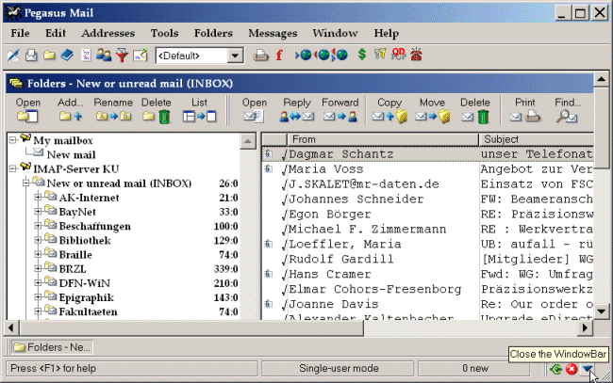Viewport: 613px width, 383px height.
Task: Open address books with the blue book icon
Action: (x=67, y=55)
